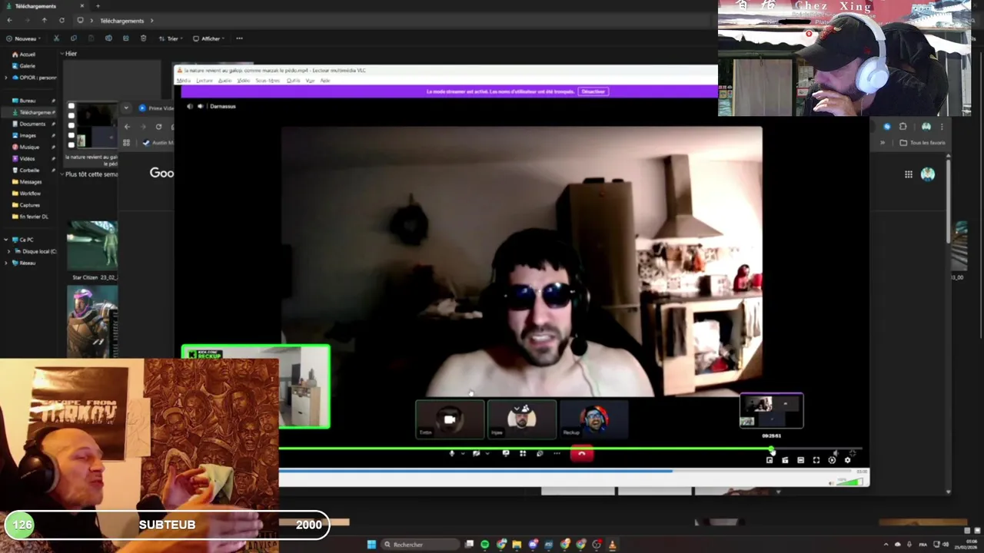The height and width of the screenshot is (553, 984).
Task: Open the Chrome tab search dropdown arrow
Action: pyautogui.click(x=126, y=108)
